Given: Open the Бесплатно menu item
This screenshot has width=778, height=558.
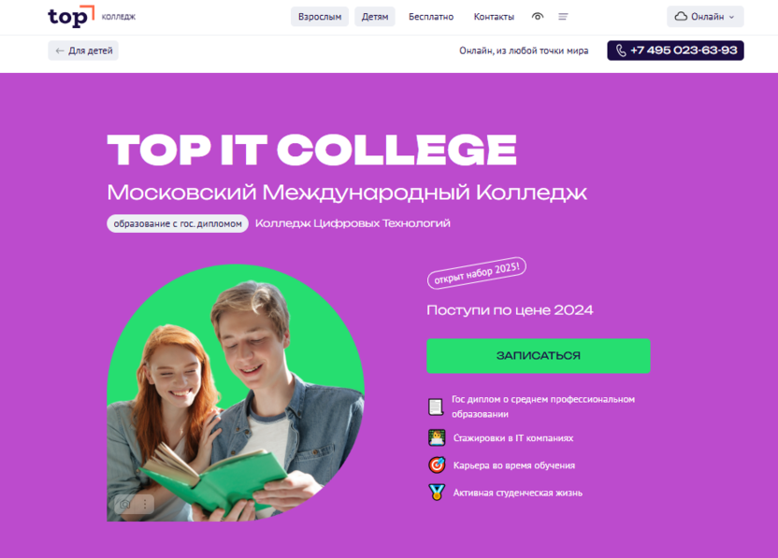Looking at the screenshot, I should pos(431,17).
